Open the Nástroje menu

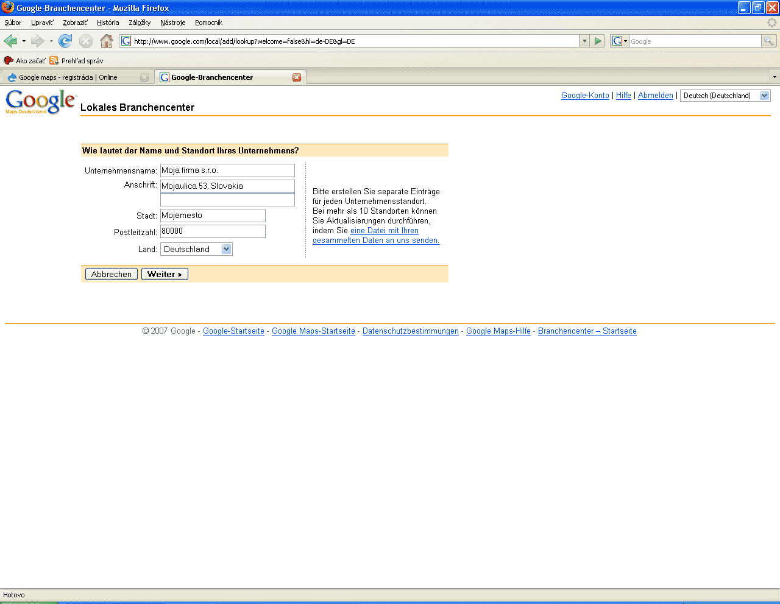tap(172, 23)
